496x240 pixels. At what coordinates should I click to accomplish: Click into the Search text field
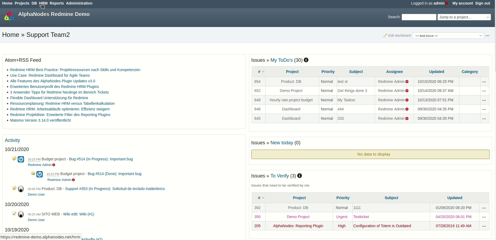click(x=419, y=17)
